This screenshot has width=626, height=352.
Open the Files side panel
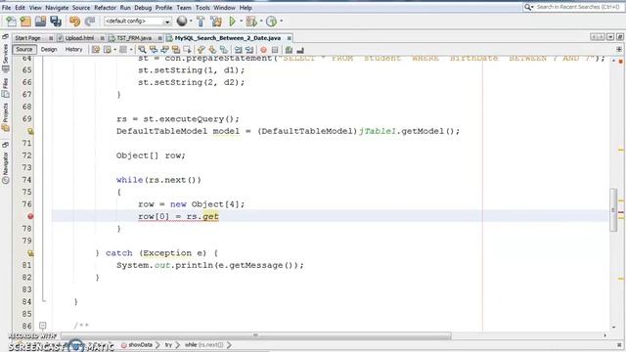click(x=5, y=87)
